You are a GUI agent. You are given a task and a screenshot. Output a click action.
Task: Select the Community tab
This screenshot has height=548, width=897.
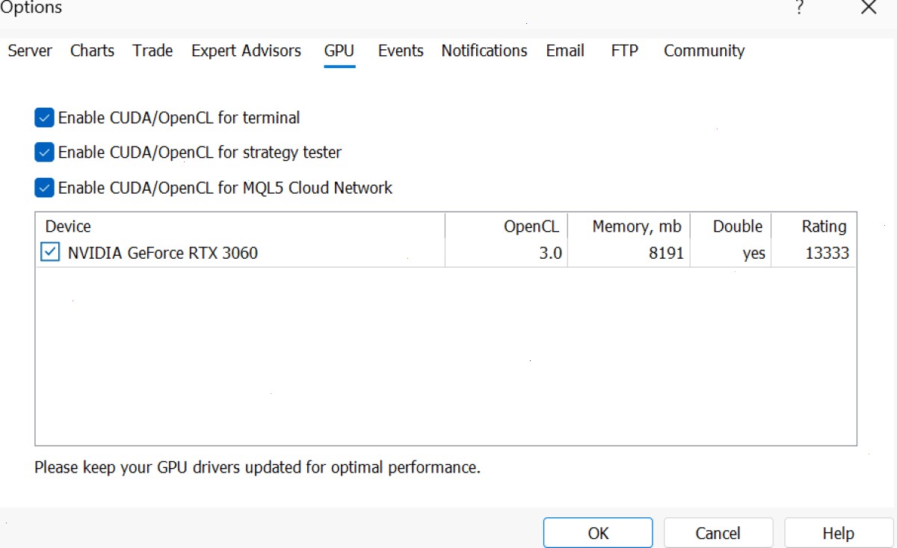click(704, 51)
